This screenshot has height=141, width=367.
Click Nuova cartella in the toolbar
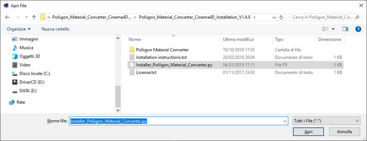coord(55,29)
